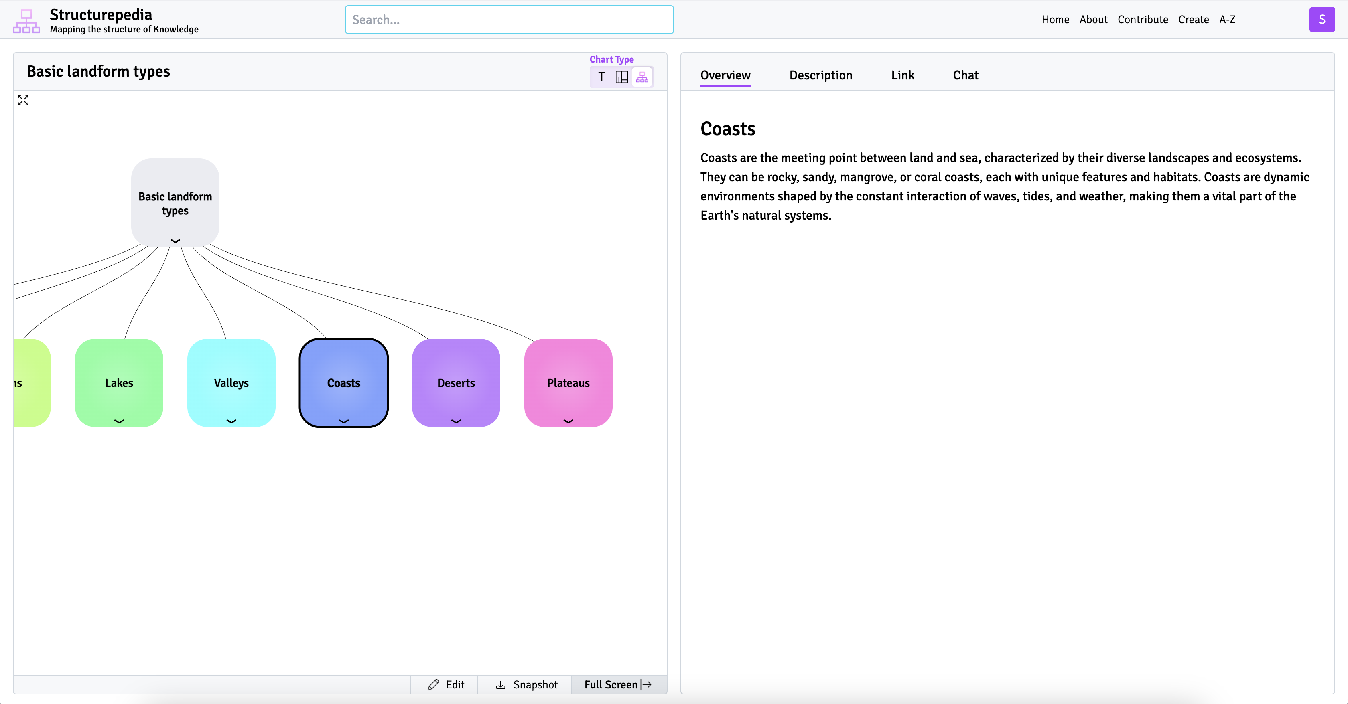Click the expand arrows icon in chart

click(x=23, y=100)
